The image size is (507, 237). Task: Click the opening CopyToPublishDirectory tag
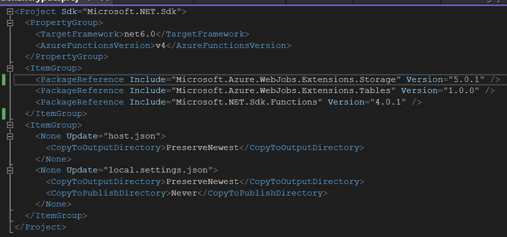click(x=108, y=193)
